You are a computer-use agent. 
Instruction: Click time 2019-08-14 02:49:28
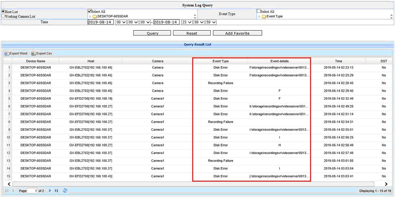339,107
